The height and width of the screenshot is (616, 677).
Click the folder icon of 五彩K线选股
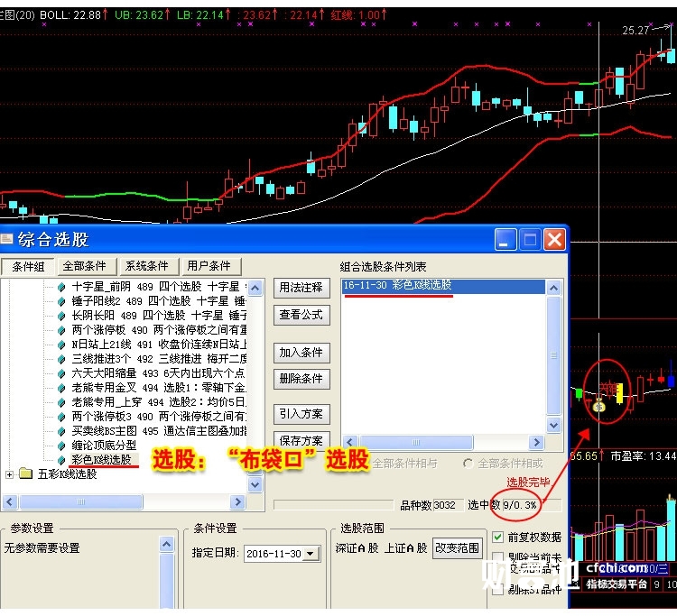coord(26,473)
